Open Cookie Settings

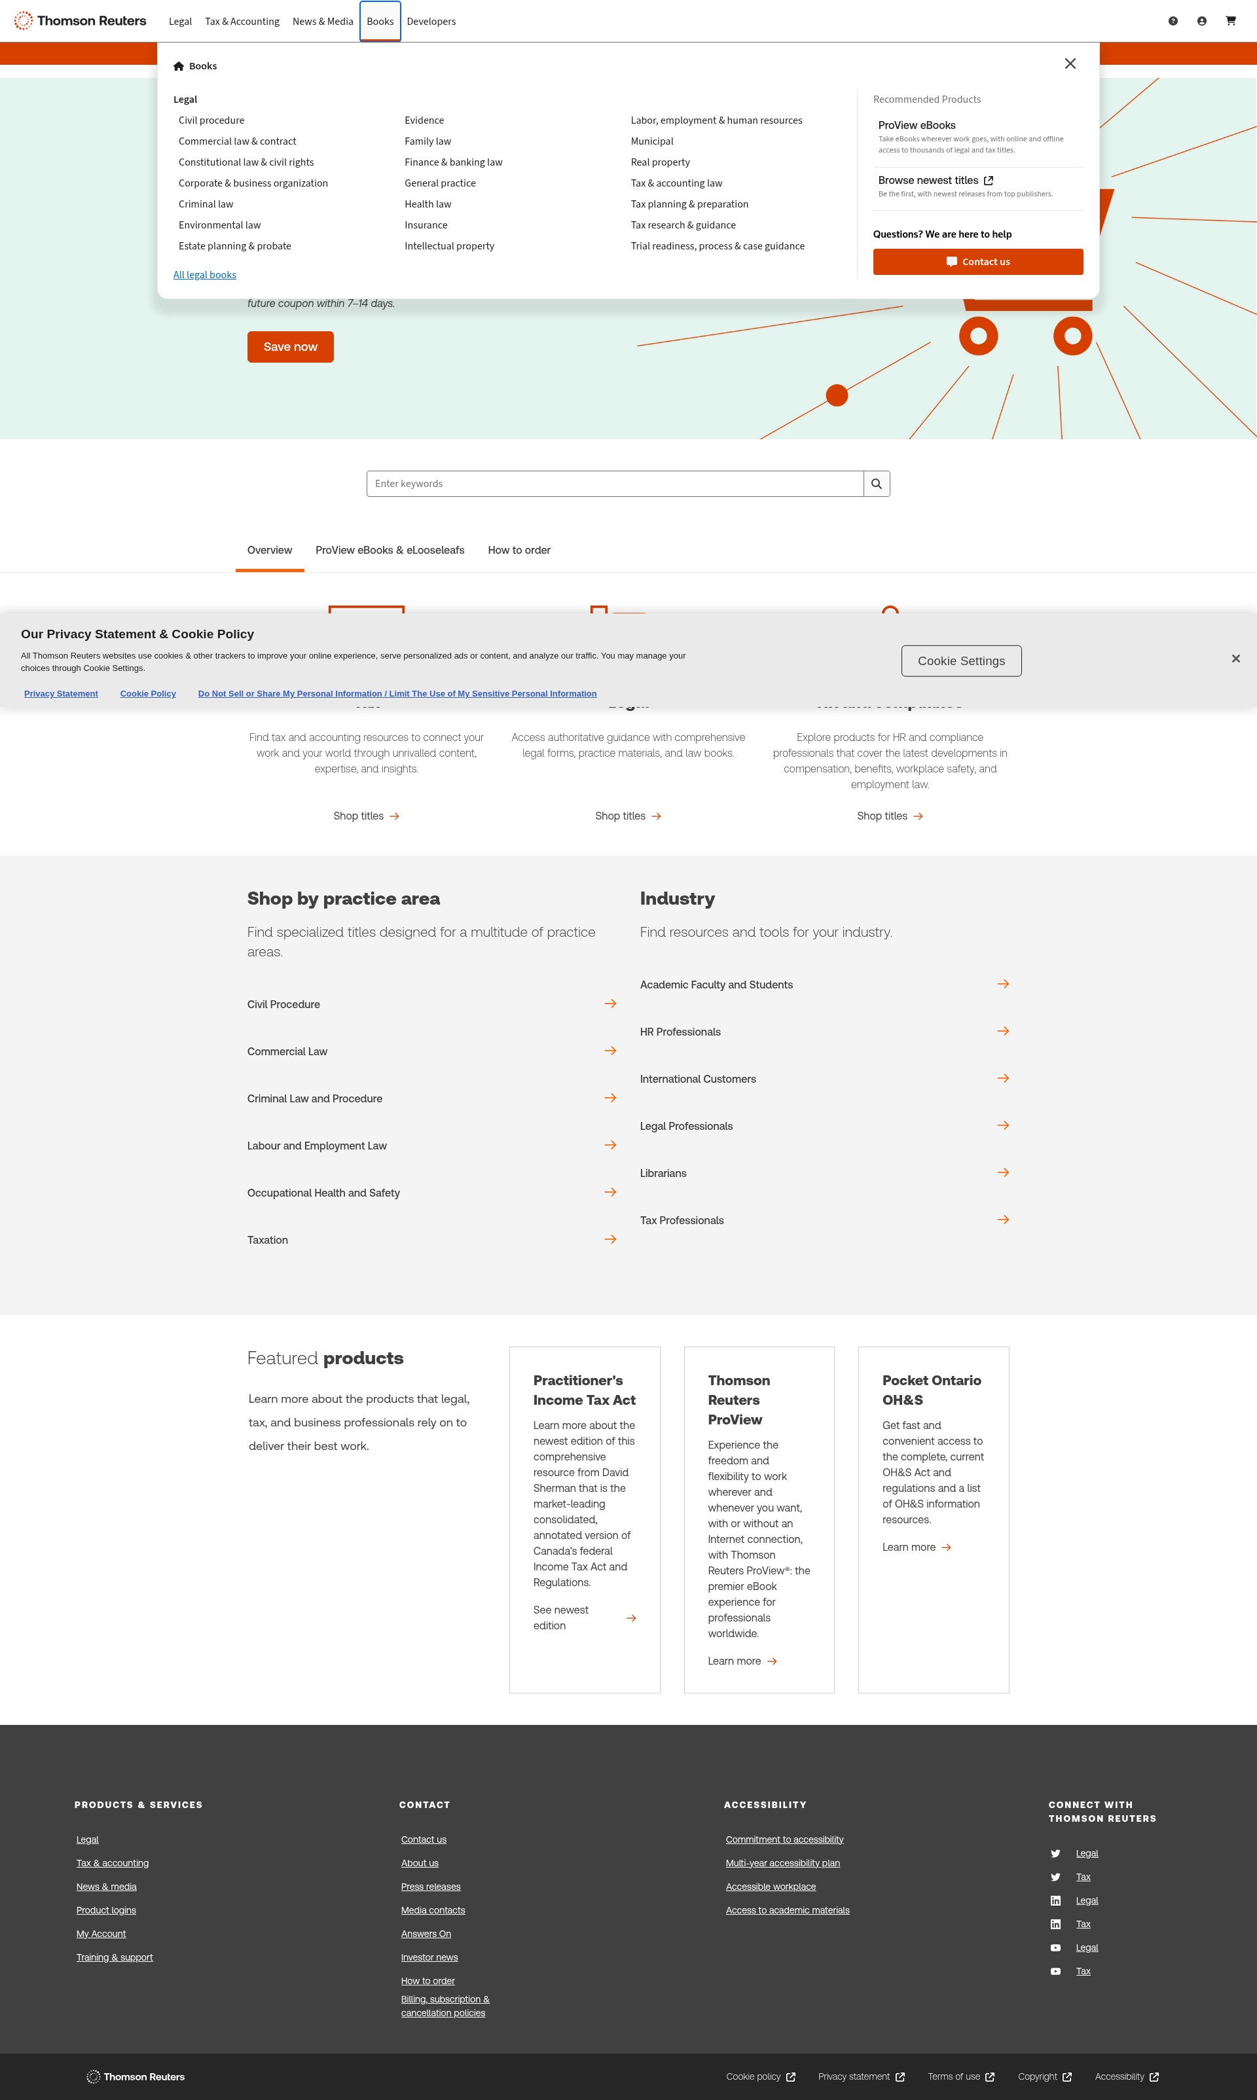point(961,661)
